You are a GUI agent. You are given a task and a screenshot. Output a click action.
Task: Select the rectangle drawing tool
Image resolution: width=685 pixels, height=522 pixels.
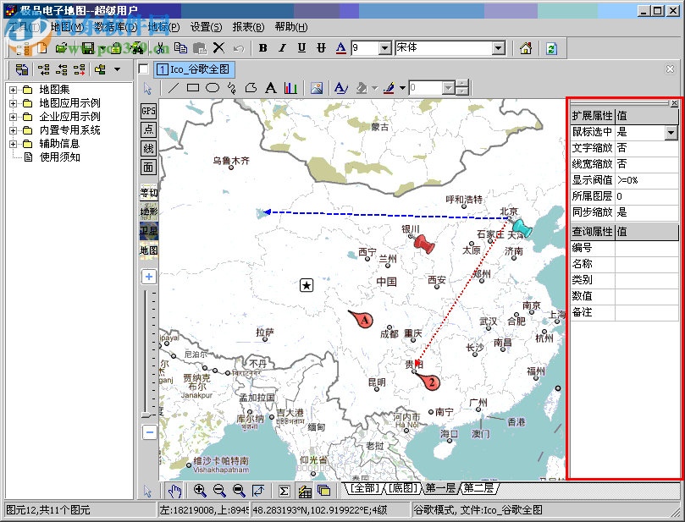193,88
